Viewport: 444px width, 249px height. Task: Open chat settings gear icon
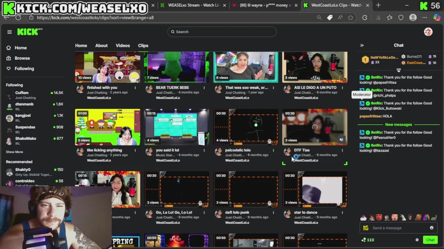pyautogui.click(x=417, y=240)
